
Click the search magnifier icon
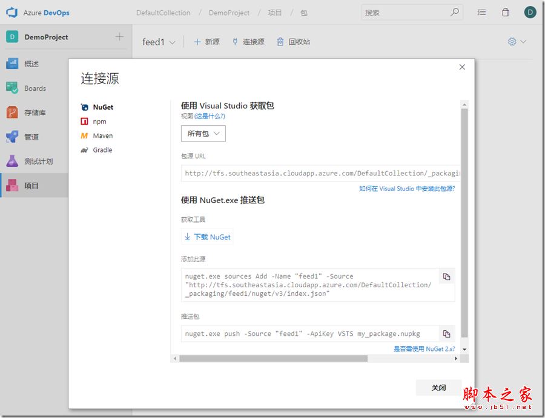tap(454, 12)
